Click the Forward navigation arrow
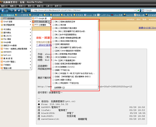 coord(7,10)
